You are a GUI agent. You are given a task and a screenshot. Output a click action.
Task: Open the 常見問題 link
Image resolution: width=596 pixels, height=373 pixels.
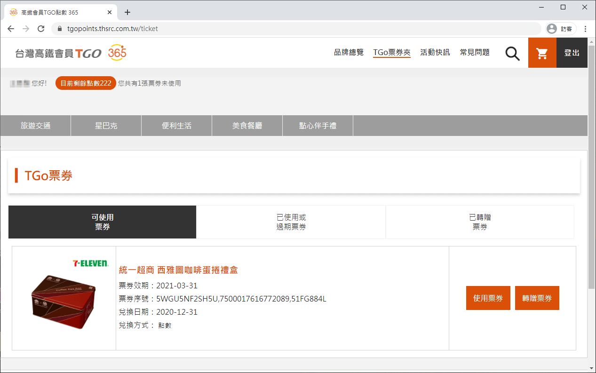pyautogui.click(x=474, y=53)
